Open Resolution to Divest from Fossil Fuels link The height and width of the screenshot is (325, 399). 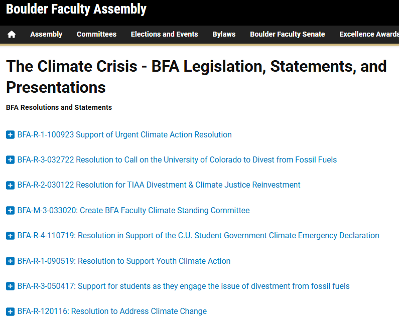177,159
